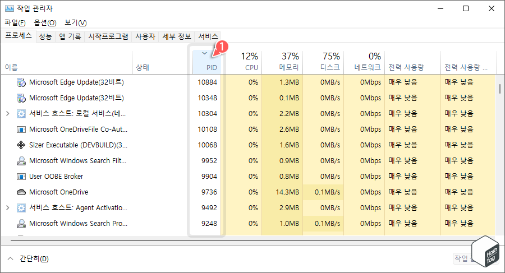Click the 2.6MB memory cell

tap(282, 129)
